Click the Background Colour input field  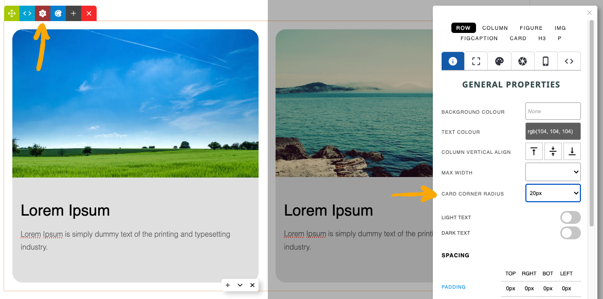click(553, 111)
